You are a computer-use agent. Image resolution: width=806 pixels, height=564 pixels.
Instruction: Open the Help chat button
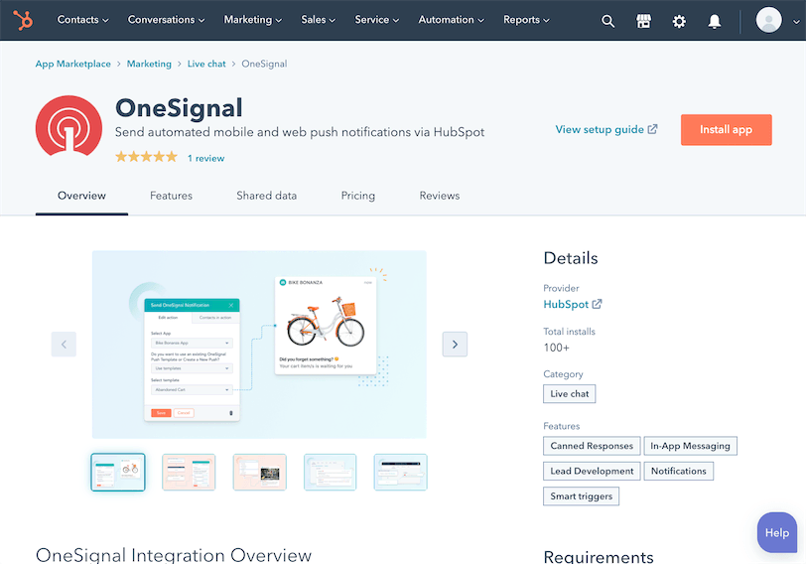[x=776, y=532]
